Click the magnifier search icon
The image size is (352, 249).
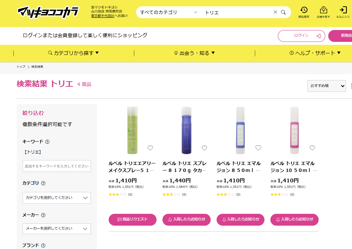pyautogui.click(x=283, y=12)
